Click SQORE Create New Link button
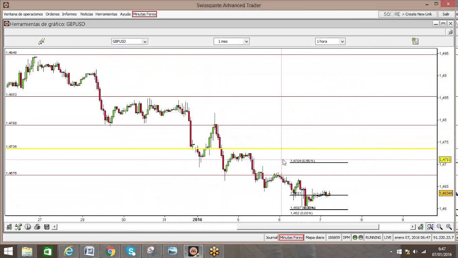 click(408, 14)
